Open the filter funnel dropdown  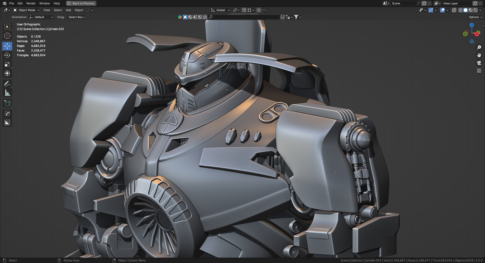[297, 17]
